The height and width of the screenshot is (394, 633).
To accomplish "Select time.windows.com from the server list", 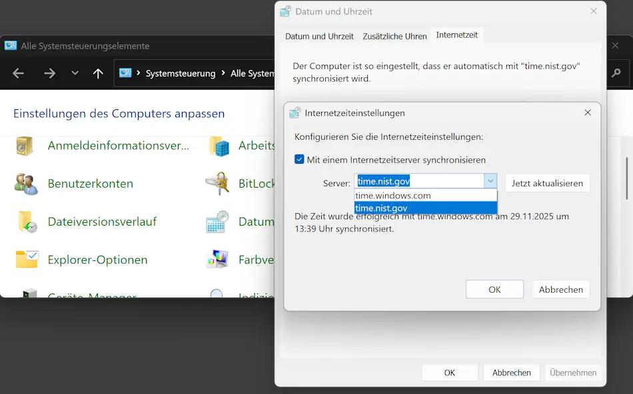I will tap(392, 195).
